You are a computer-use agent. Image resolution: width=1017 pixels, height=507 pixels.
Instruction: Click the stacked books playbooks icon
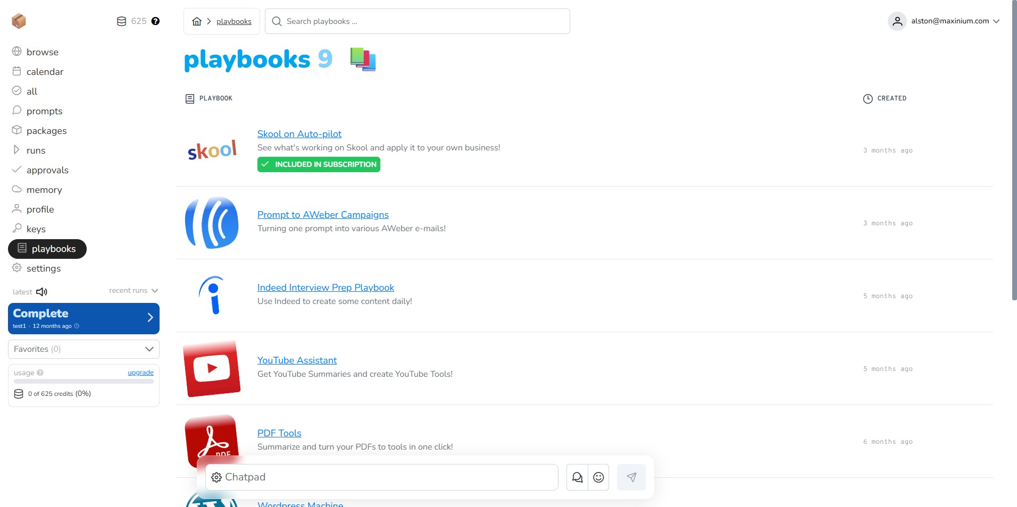tap(363, 59)
